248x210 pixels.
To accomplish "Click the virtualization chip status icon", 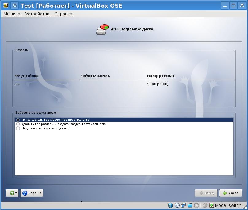I will tap(196, 205).
